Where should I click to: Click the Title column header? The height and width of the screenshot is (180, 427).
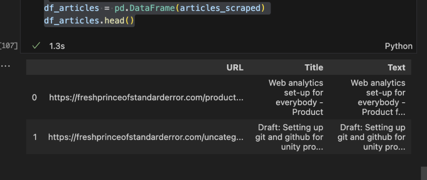pos(314,67)
